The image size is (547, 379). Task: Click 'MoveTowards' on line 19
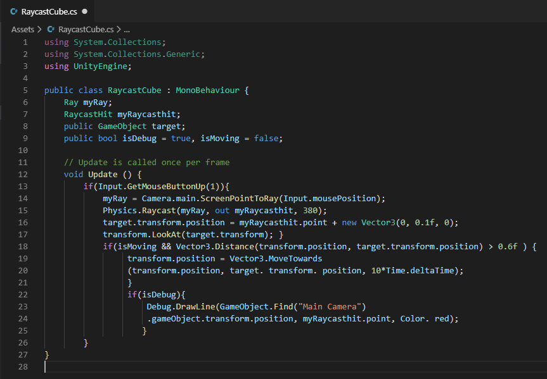pos(295,259)
